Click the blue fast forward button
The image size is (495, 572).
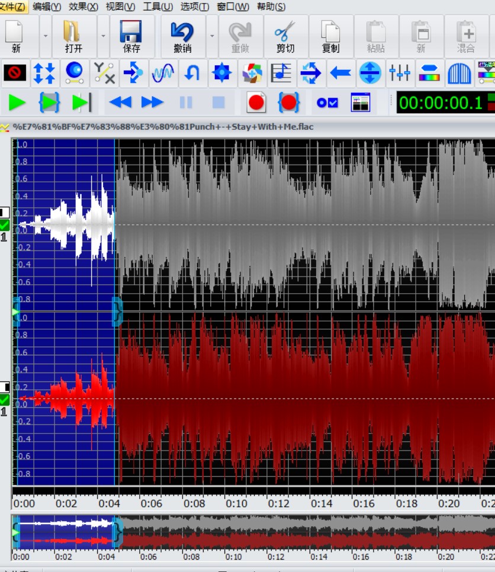[x=152, y=102]
